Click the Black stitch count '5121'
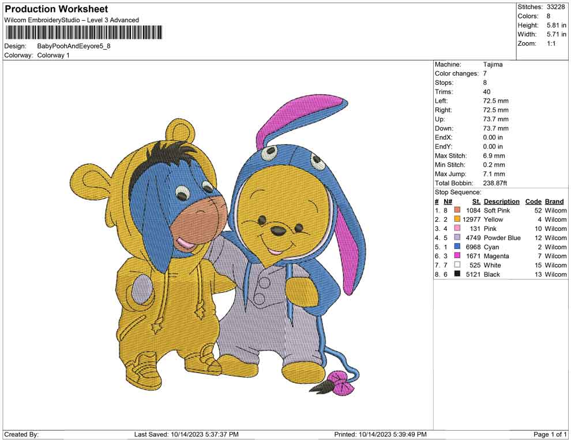571x440 pixels. point(473,274)
